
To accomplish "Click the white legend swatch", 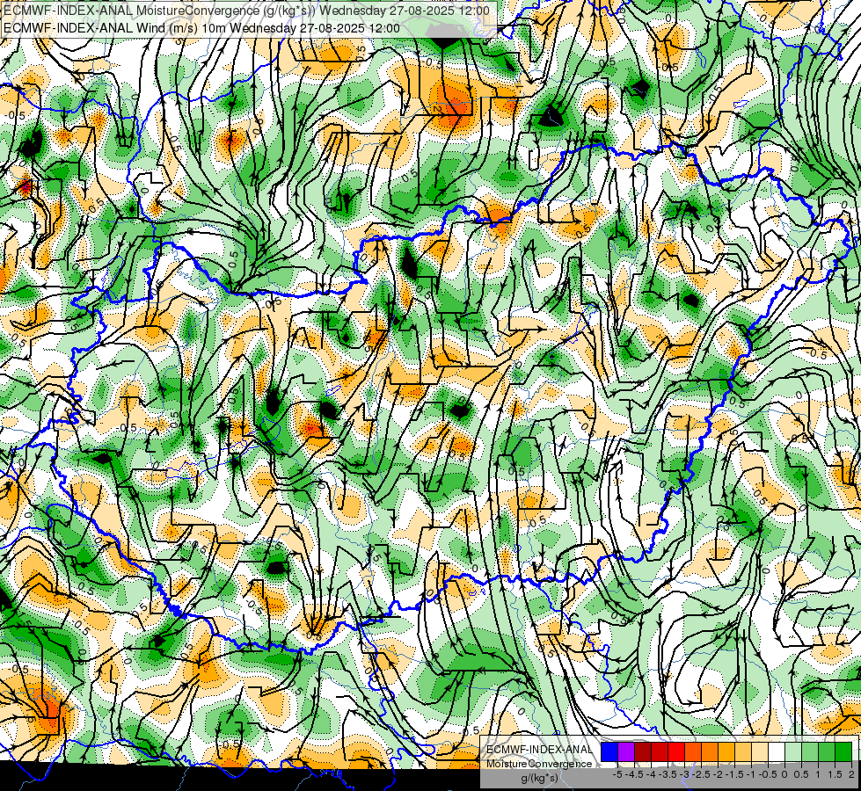I will 777,752.
